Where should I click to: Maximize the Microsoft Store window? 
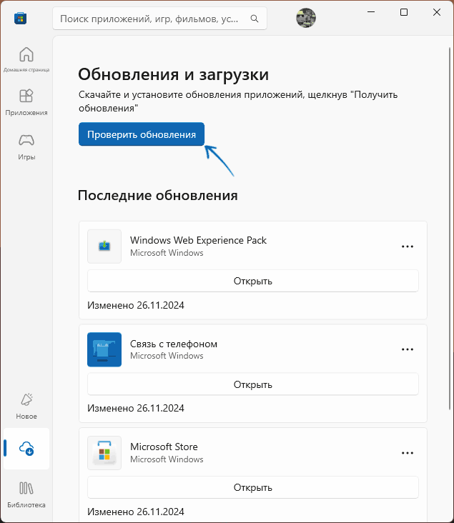click(x=404, y=12)
